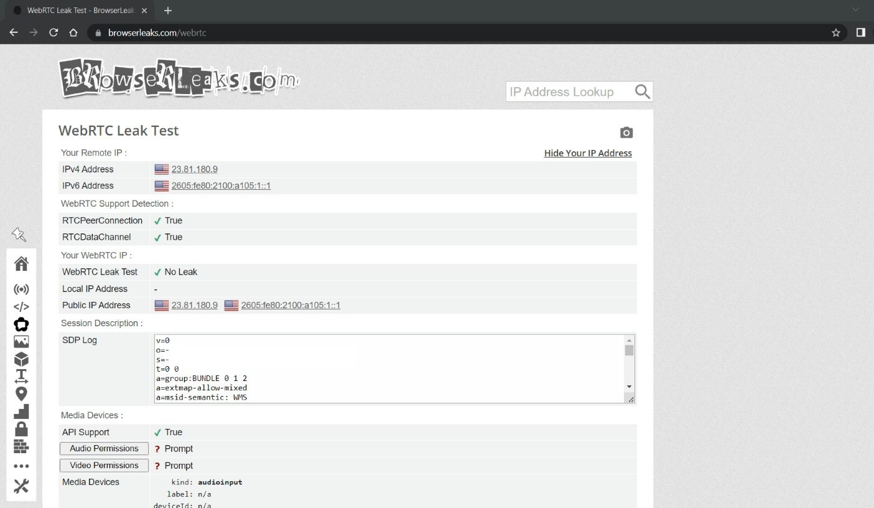The image size is (874, 508).
Task: Click the No Leak result text
Action: [x=181, y=272]
